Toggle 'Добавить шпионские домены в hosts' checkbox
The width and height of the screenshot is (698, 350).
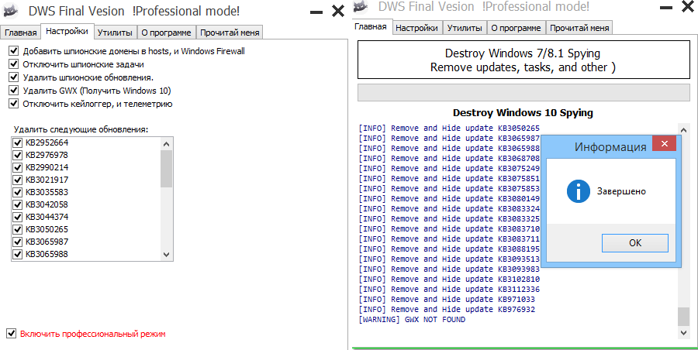(14, 50)
